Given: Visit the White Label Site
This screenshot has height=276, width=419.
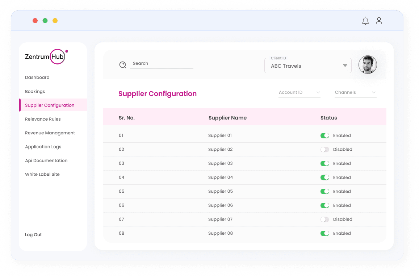Looking at the screenshot, I should point(42,174).
